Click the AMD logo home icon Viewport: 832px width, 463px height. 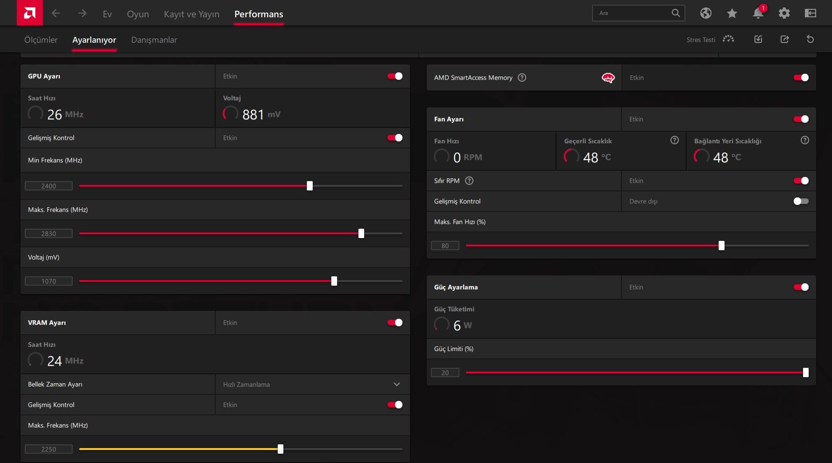pos(29,13)
